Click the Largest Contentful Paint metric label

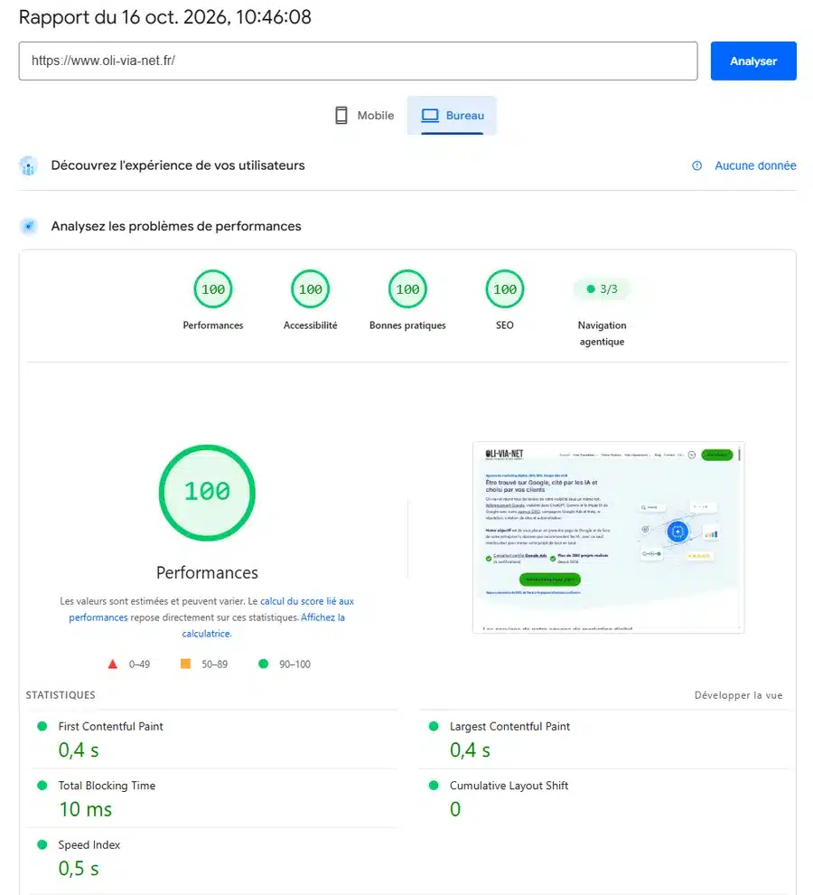tap(509, 726)
